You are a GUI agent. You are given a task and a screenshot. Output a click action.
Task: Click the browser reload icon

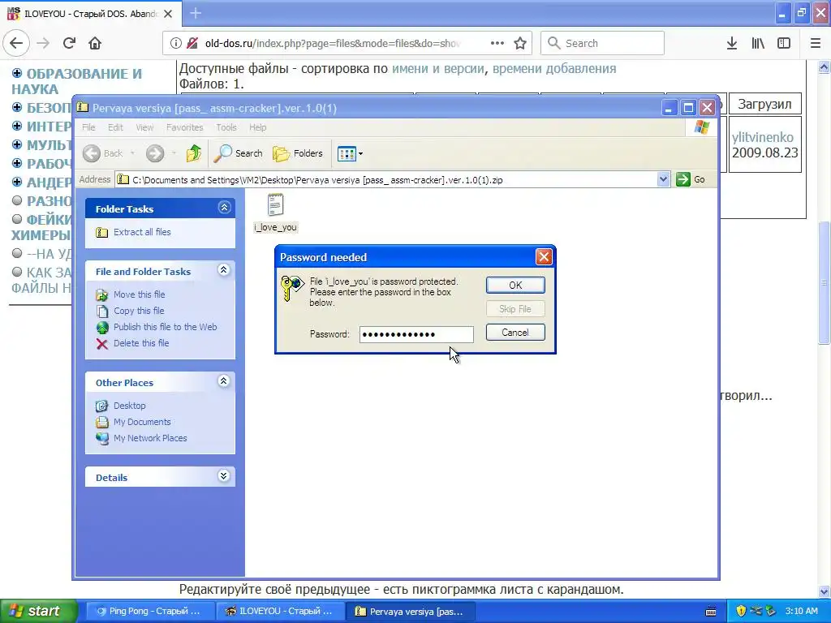[69, 44]
